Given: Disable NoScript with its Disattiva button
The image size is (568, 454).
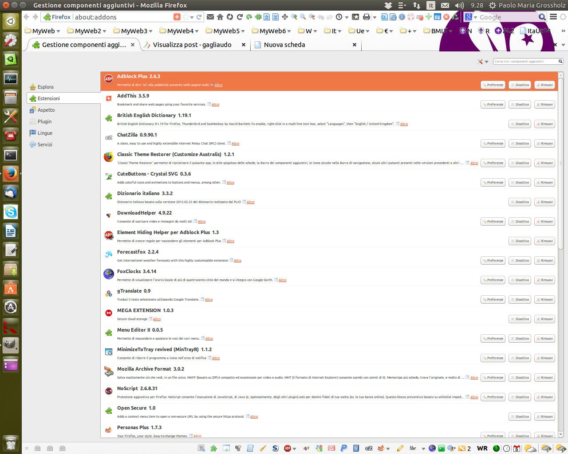Looking at the screenshot, I should 520,397.
